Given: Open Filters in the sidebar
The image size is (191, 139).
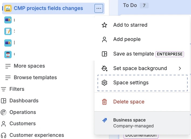Looking at the screenshot, I should tap(17, 89).
